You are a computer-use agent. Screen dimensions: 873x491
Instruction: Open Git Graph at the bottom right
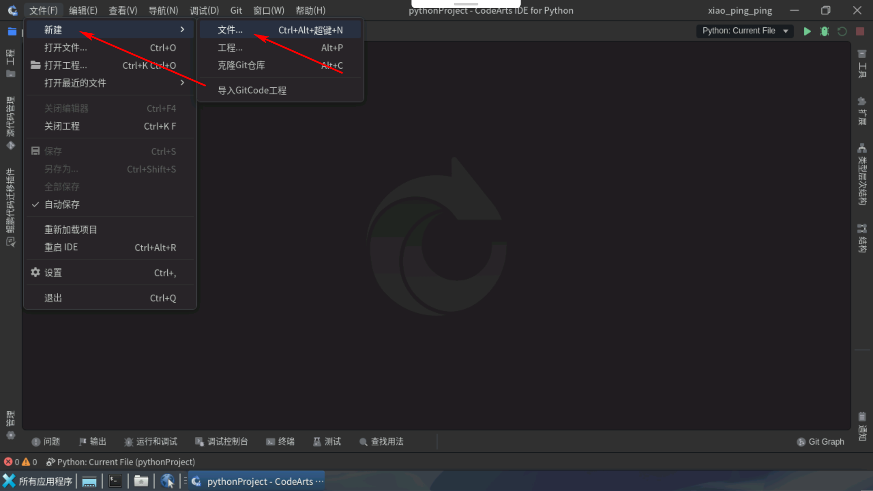[x=820, y=441]
